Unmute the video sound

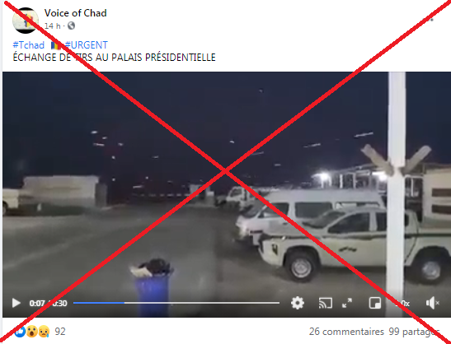432,303
